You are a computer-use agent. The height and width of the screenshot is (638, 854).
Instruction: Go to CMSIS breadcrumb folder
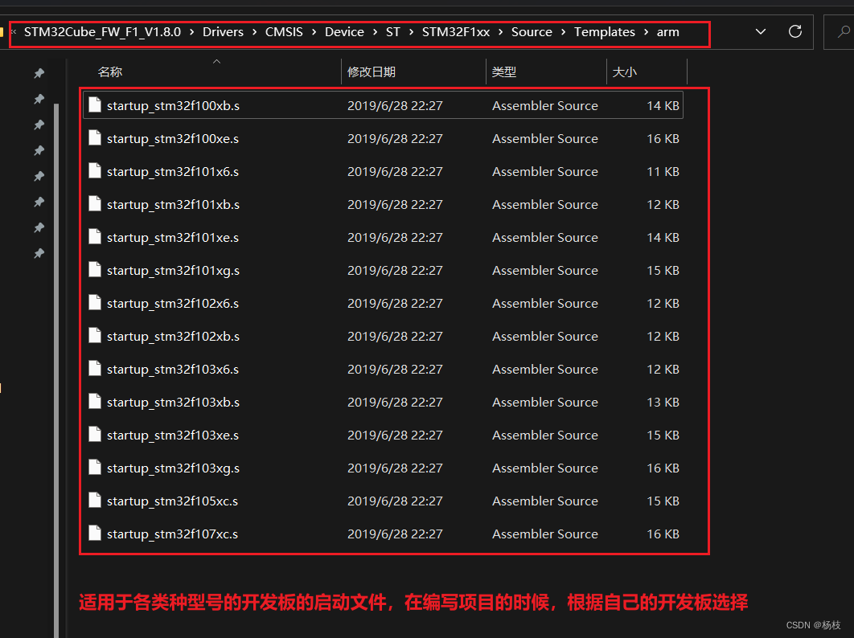284,32
